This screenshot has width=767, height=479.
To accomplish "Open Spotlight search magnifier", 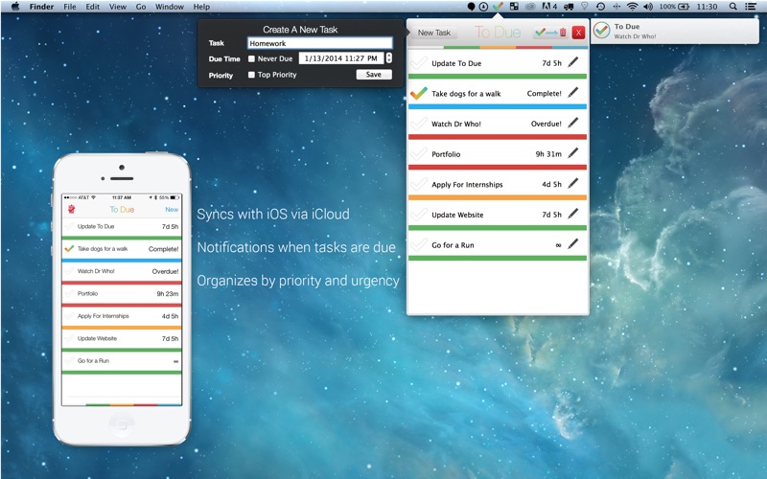I will coord(732,7).
